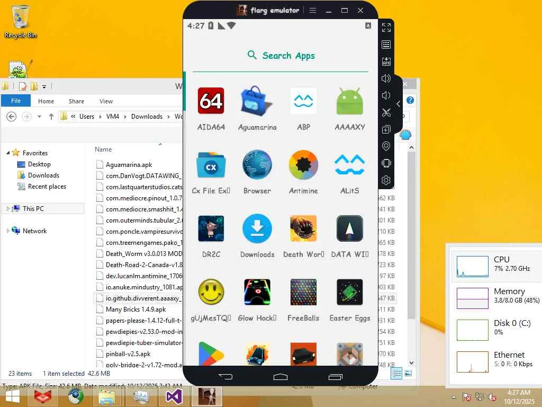This screenshot has height=407, width=542.
Task: Open the recent locations dropdown arrow
Action: click(39, 117)
